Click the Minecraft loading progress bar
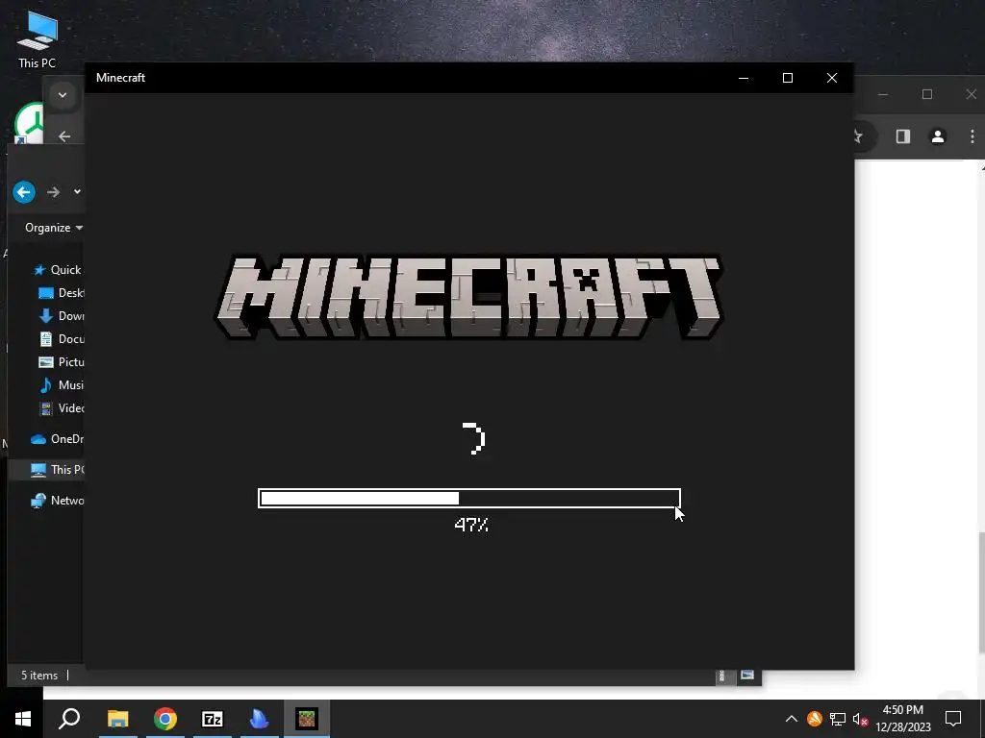The width and height of the screenshot is (985, 738). pos(469,499)
